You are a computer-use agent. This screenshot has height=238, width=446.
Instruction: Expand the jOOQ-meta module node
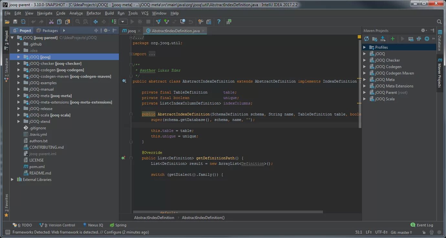18,96
